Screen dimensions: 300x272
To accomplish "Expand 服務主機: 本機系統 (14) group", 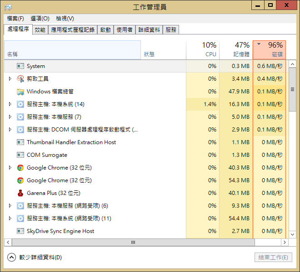I will 10,104.
